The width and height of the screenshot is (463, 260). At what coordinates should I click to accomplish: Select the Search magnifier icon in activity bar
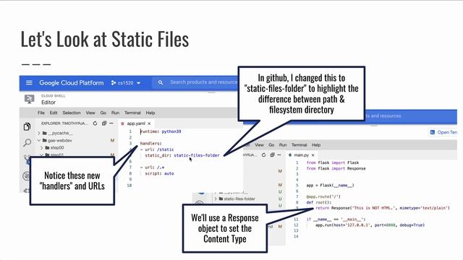click(27, 143)
